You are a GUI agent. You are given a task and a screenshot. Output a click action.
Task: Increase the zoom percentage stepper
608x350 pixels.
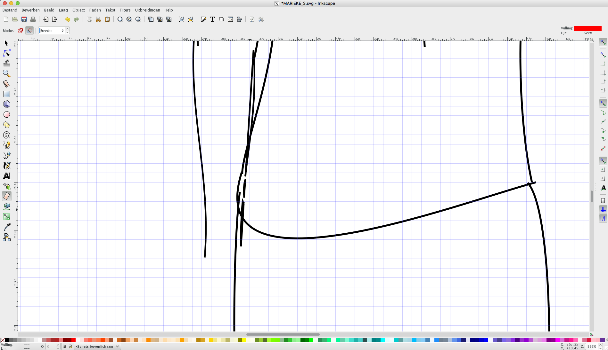(x=601, y=345)
